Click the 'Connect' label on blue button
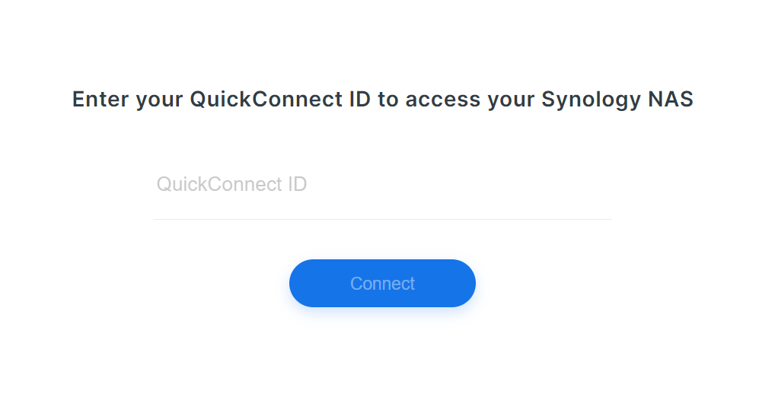Image resolution: width=775 pixels, height=400 pixels. tap(383, 284)
